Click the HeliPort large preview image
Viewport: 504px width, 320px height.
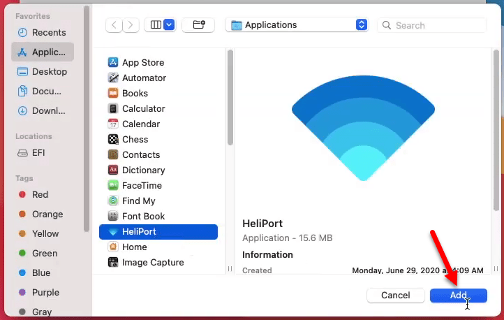pyautogui.click(x=363, y=128)
